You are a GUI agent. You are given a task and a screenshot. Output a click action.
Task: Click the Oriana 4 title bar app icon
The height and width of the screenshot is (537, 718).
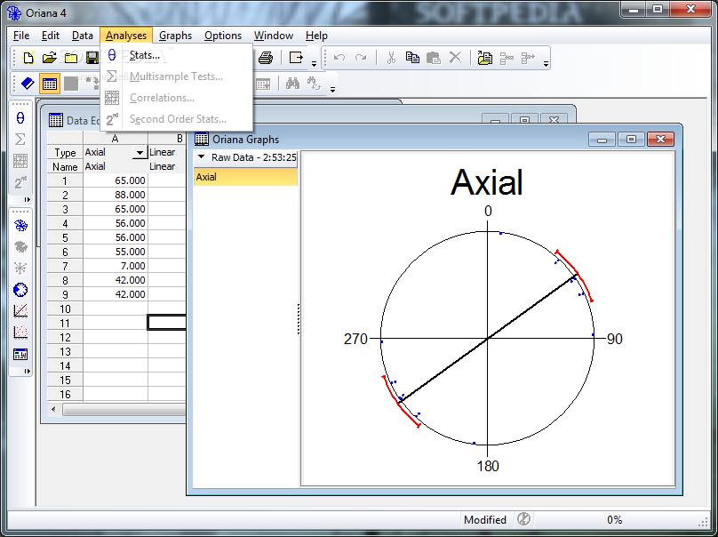click(14, 12)
